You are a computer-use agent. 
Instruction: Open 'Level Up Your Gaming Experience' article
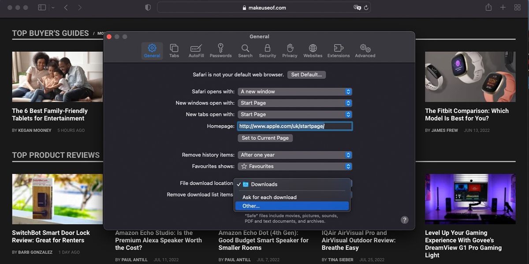click(x=463, y=244)
